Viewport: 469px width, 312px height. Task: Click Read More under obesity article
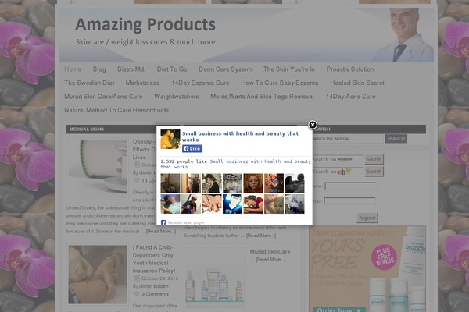[x=161, y=231]
